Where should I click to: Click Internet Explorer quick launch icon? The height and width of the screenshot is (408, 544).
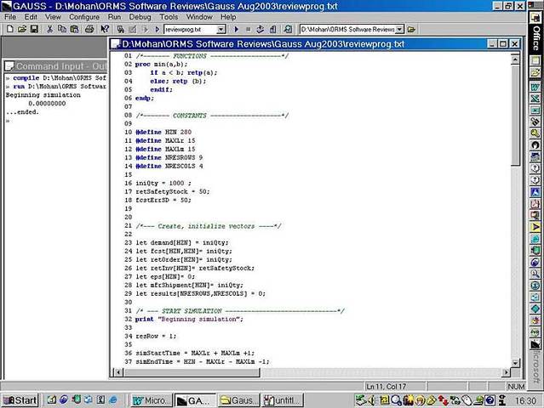[112, 400]
